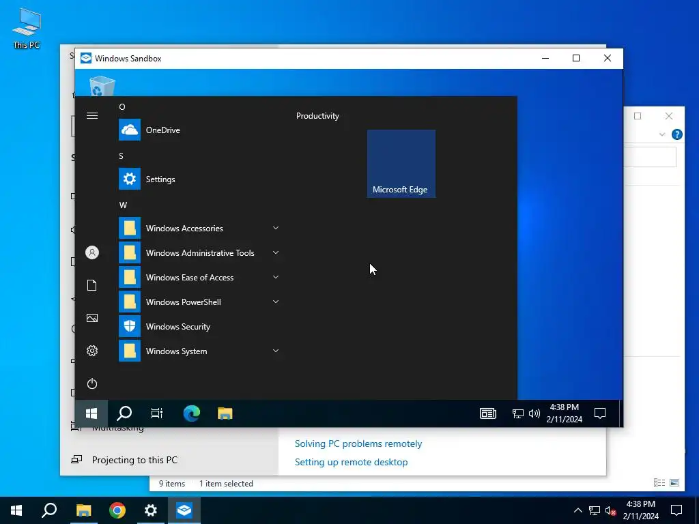This screenshot has height=524, width=699.
Task: Open the sandbox volume tray icon
Action: coord(534,413)
